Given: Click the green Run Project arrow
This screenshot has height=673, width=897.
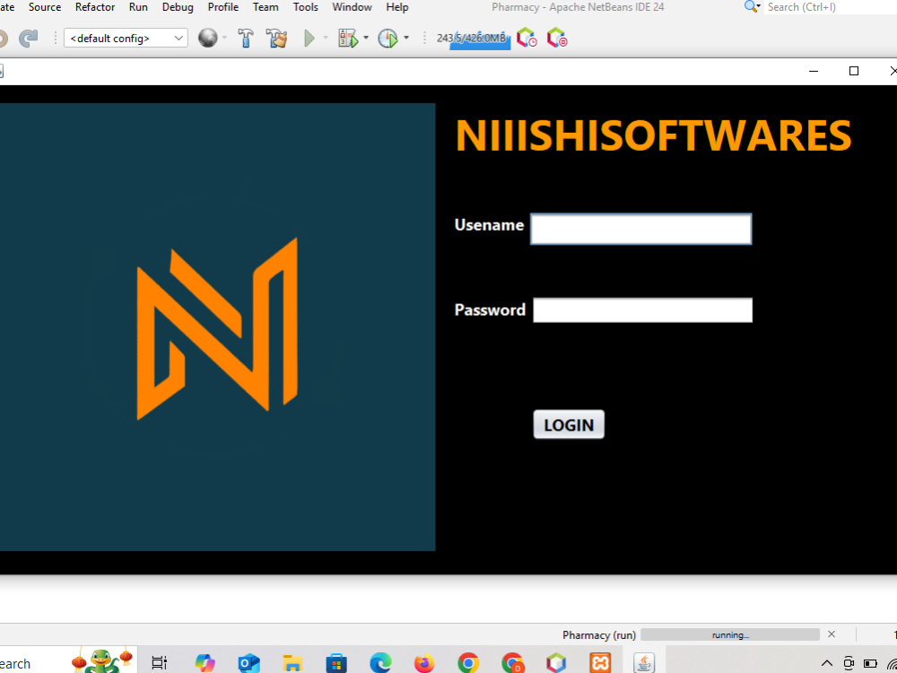Looking at the screenshot, I should pos(309,39).
